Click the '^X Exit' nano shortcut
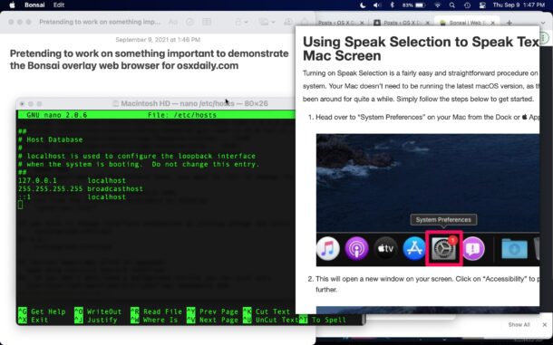 (34, 320)
